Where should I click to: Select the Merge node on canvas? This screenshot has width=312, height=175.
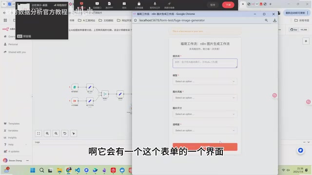pyautogui.click(x=105, y=94)
